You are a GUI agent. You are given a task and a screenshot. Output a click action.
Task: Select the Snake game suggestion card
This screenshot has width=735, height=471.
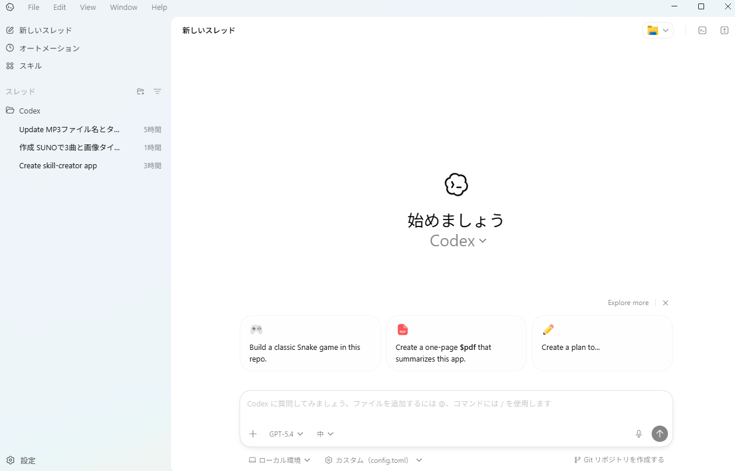[x=310, y=343]
